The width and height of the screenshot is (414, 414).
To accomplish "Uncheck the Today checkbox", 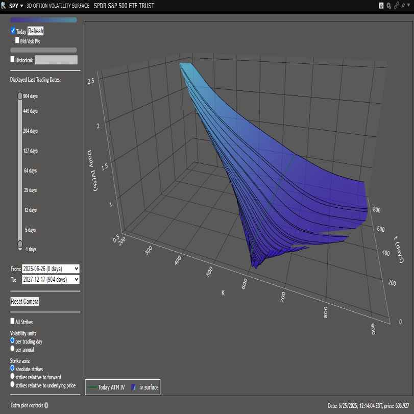I will (x=13, y=31).
